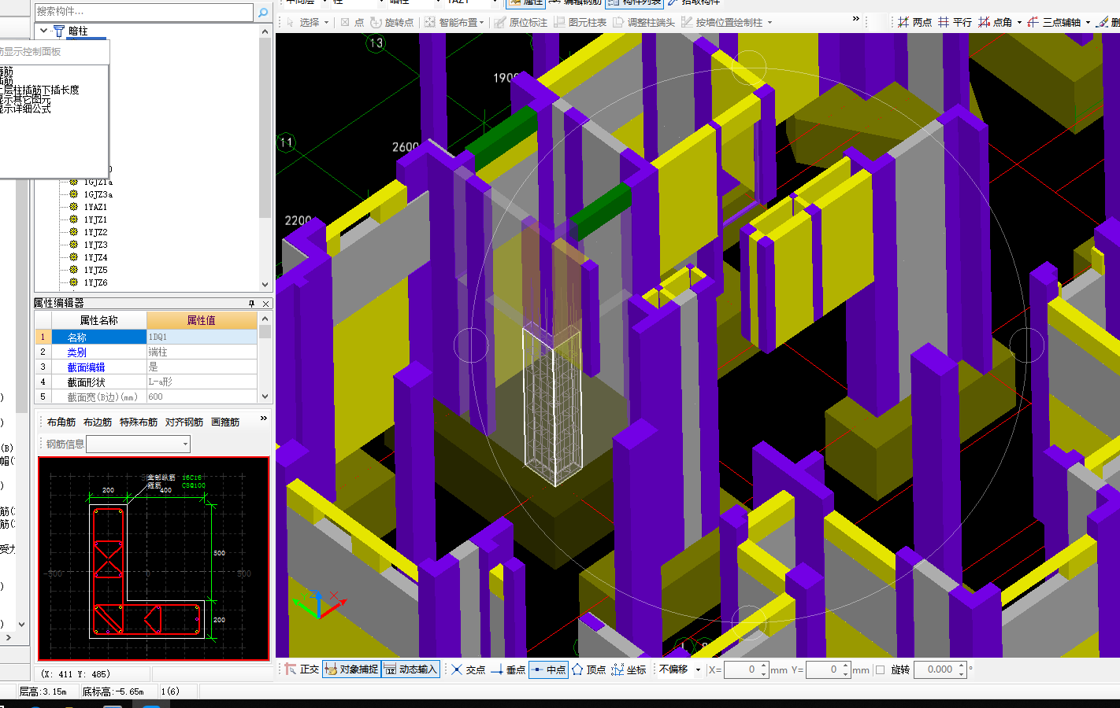Enable 垂点 perpendicular snap
The height and width of the screenshot is (708, 1120).
point(508,669)
